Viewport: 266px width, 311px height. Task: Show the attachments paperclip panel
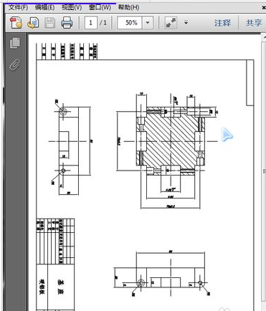15,64
